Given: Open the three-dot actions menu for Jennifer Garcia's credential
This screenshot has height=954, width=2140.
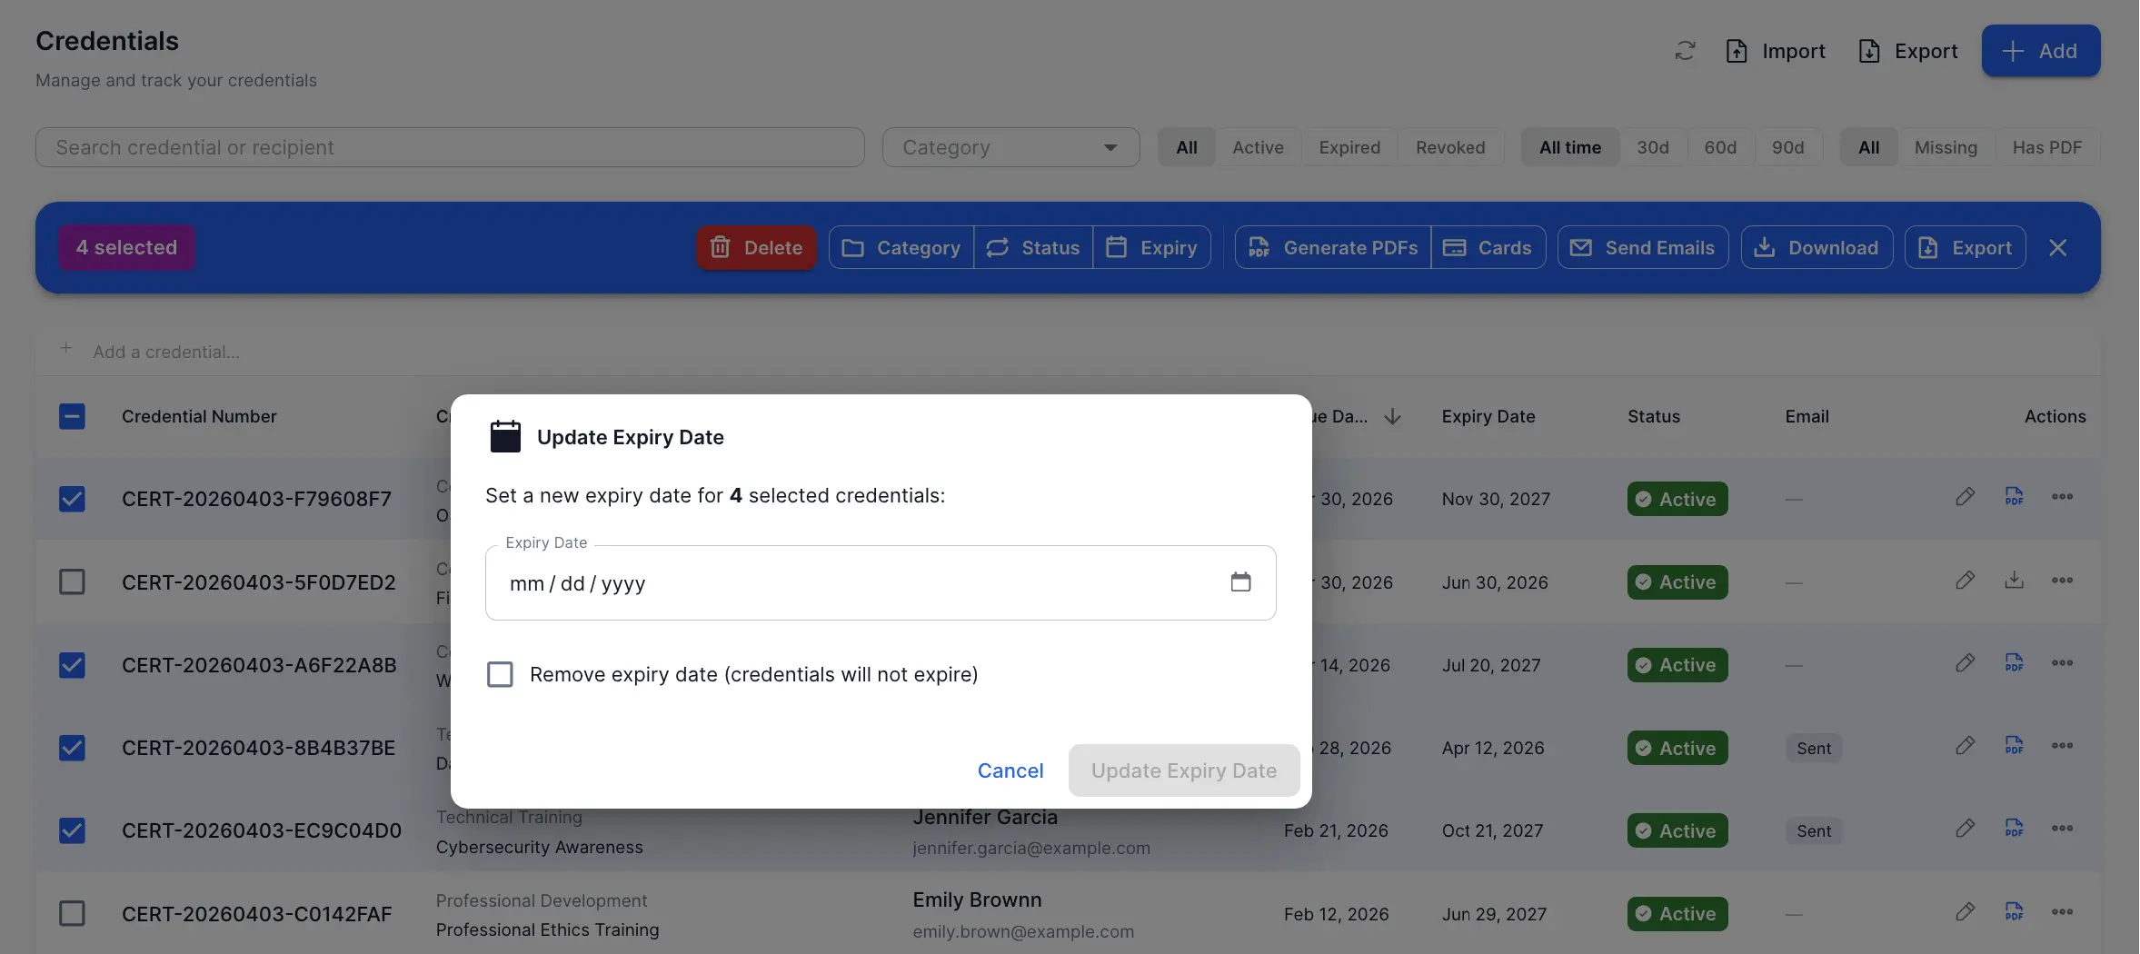Looking at the screenshot, I should pos(2063,829).
